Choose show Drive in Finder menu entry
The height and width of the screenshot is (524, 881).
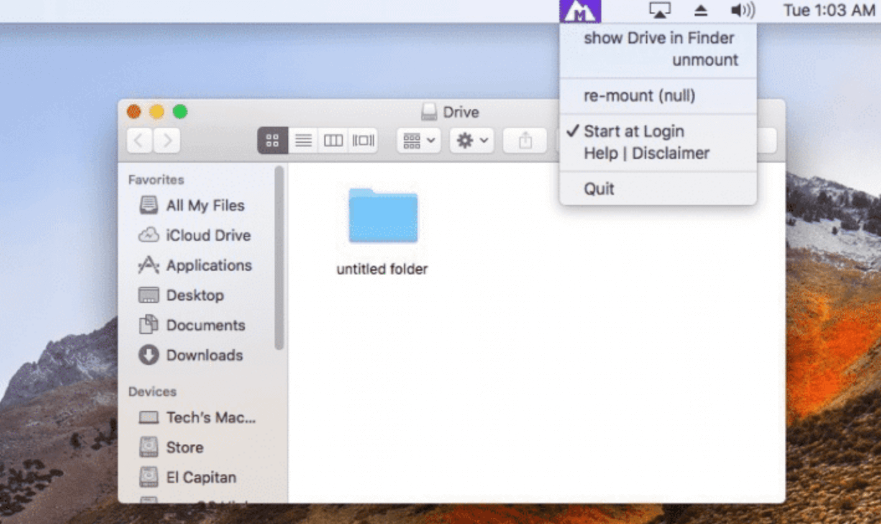(659, 38)
